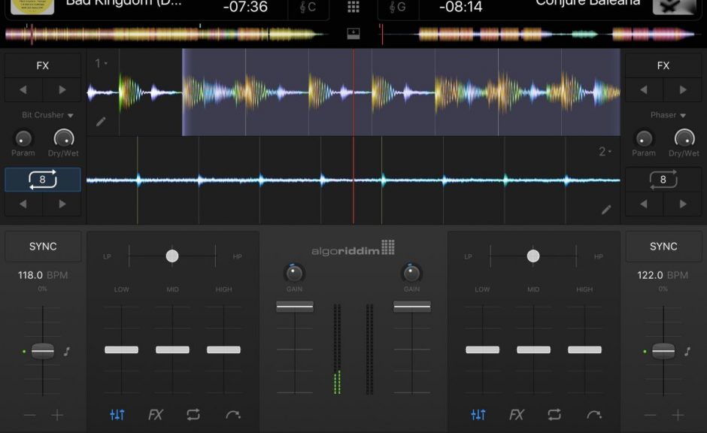The image size is (707, 433).
Task: Select the track title Conjure Baleana
Action: click(587, 4)
